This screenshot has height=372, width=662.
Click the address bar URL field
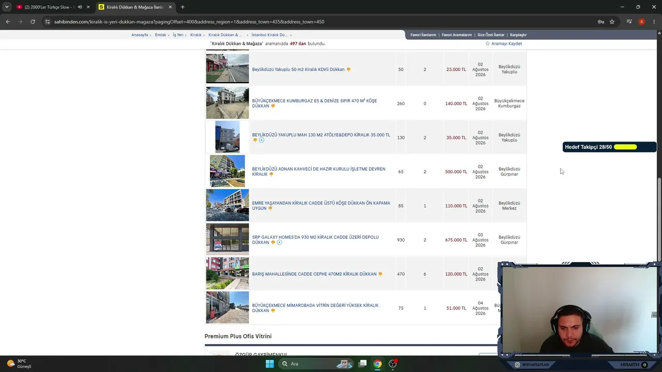(321, 22)
